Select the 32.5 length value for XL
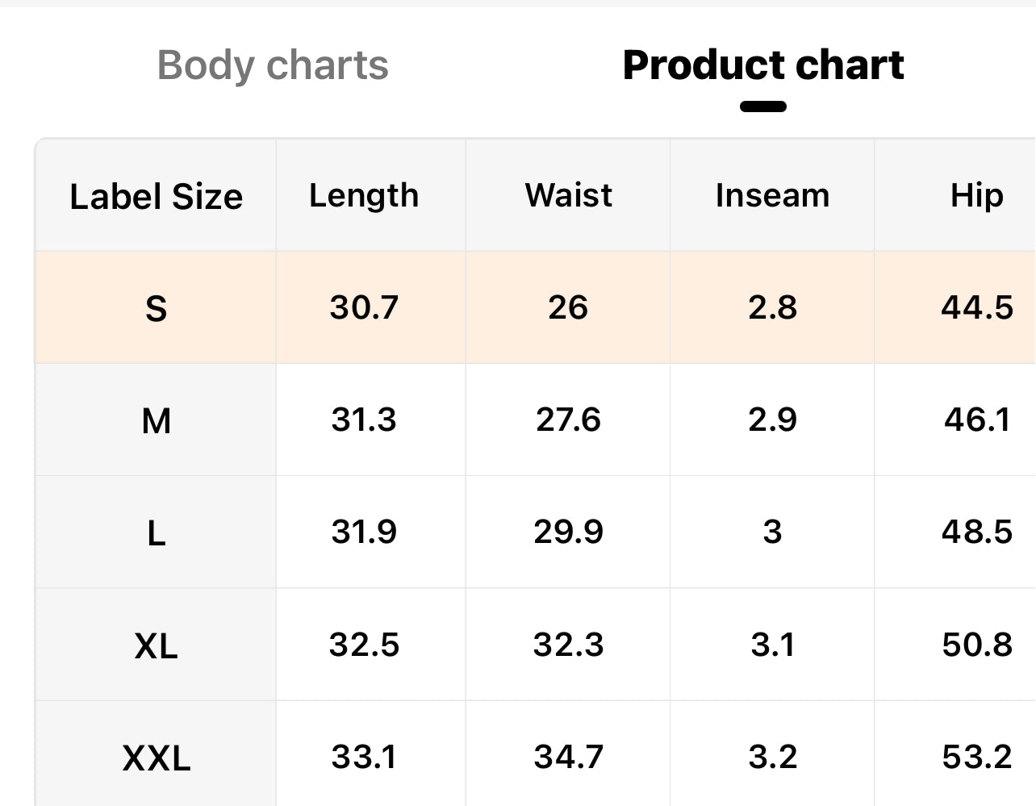Screen dimensions: 1036x806 pyautogui.click(x=364, y=645)
